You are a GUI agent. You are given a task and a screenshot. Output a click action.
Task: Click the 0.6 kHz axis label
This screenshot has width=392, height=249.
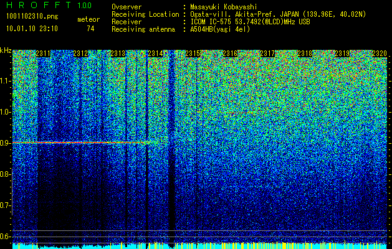pos(5,237)
